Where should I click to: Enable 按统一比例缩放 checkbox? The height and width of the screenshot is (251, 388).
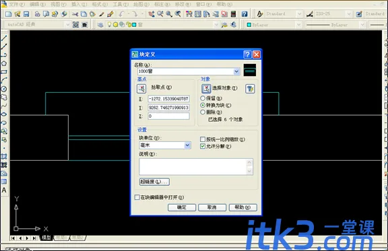pyautogui.click(x=203, y=139)
